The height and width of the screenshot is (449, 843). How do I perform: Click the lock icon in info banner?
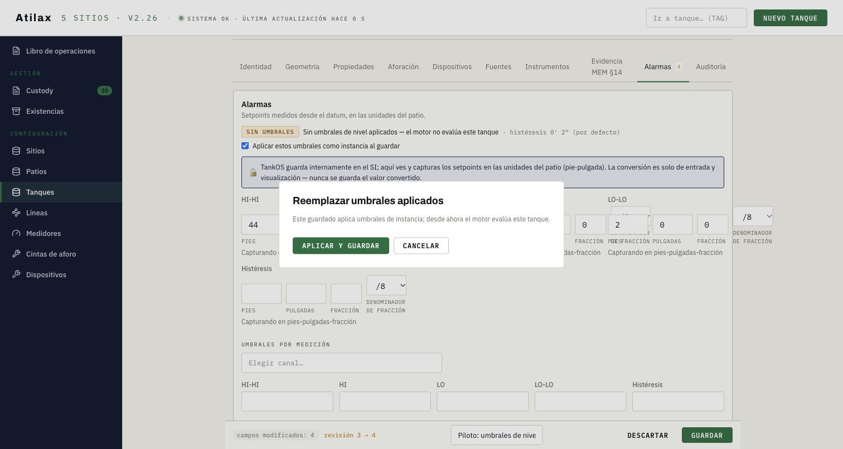(x=253, y=172)
